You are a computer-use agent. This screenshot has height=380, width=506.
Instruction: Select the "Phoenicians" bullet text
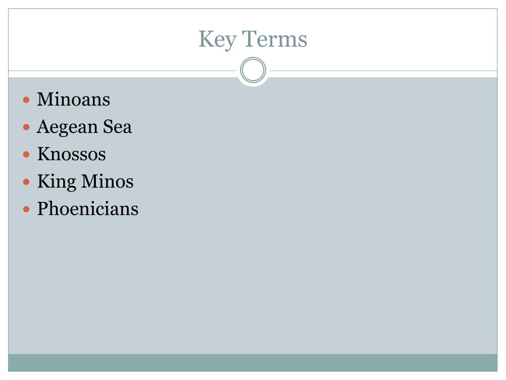click(88, 208)
